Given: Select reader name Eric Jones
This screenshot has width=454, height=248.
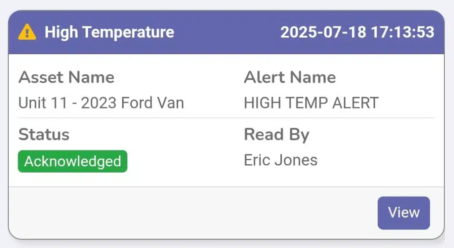Looking at the screenshot, I should tap(280, 160).
